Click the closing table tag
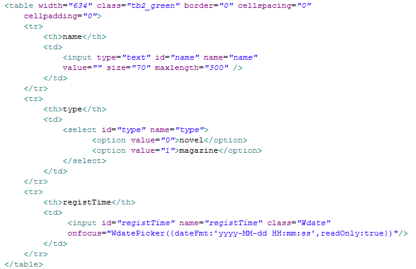This screenshot has width=416, height=269. click(x=24, y=265)
